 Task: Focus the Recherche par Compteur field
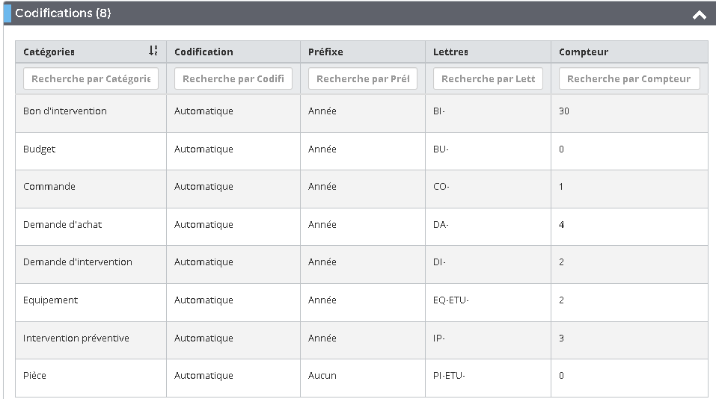coord(628,78)
